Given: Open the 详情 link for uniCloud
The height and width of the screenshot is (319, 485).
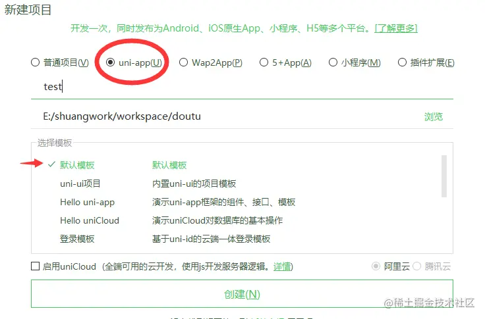Looking at the screenshot, I should 282,266.
